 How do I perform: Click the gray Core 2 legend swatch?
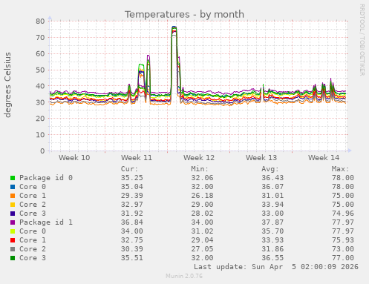13,249
